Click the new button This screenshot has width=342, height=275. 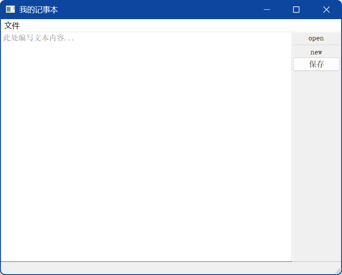tap(316, 52)
